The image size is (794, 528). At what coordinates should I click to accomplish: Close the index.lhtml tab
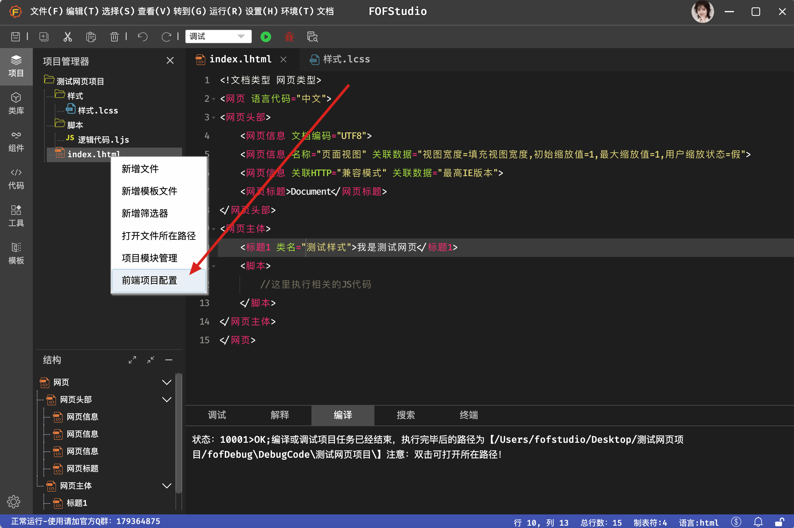284,60
